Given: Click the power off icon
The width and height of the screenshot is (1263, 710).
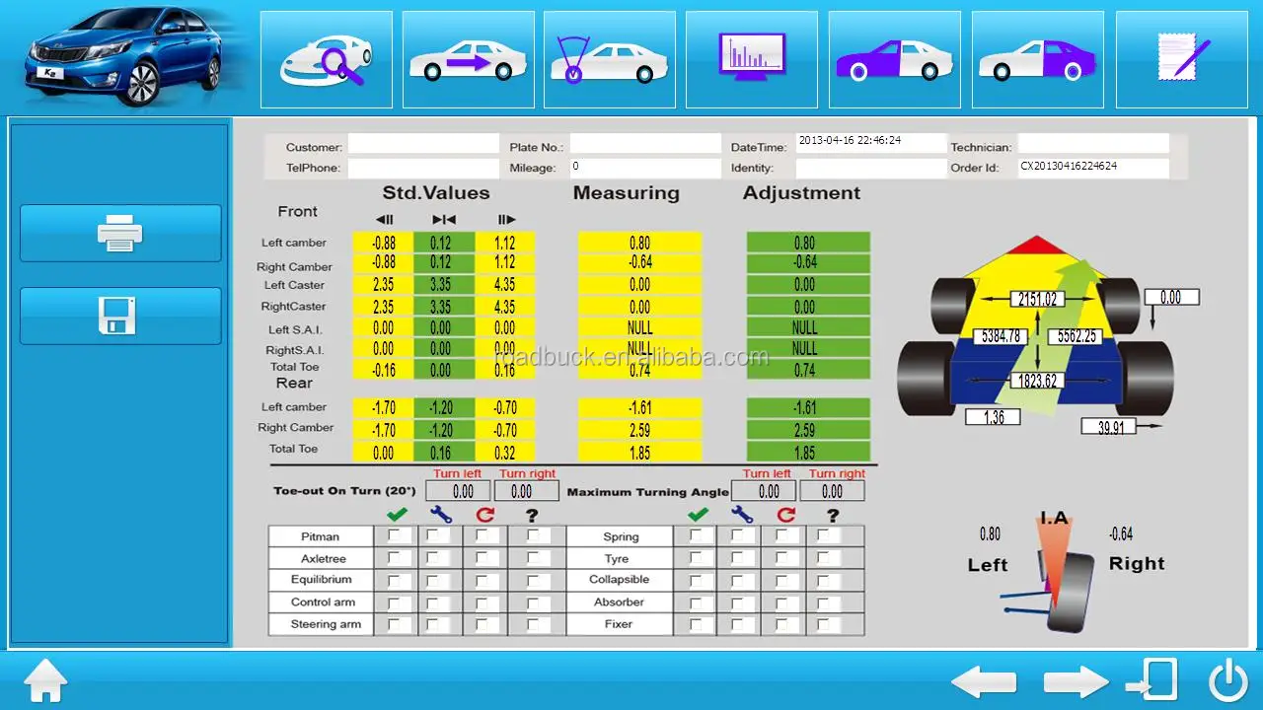Looking at the screenshot, I should click(1228, 680).
